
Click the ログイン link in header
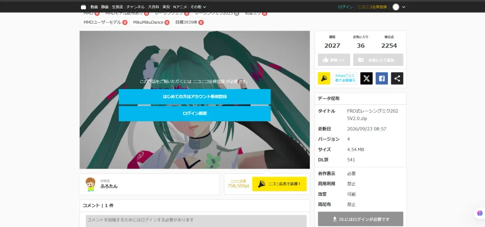345,7
